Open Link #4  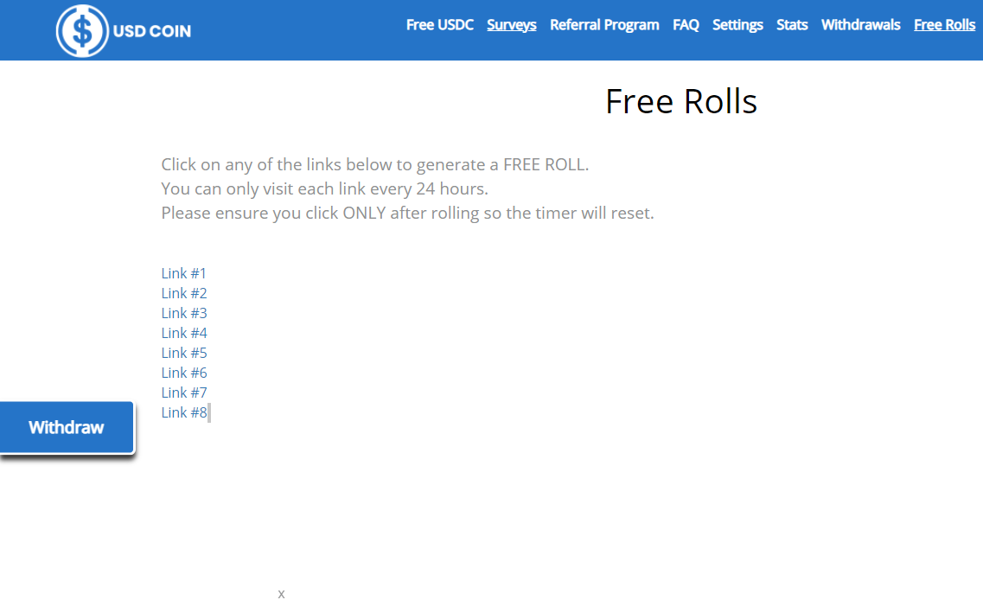tap(183, 333)
